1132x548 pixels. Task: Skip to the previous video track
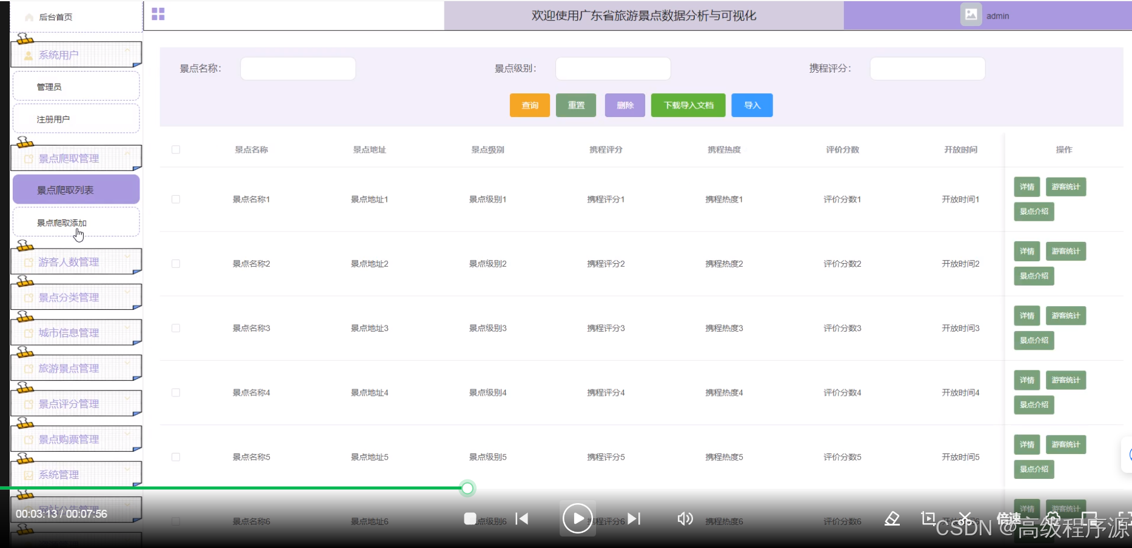tap(522, 519)
